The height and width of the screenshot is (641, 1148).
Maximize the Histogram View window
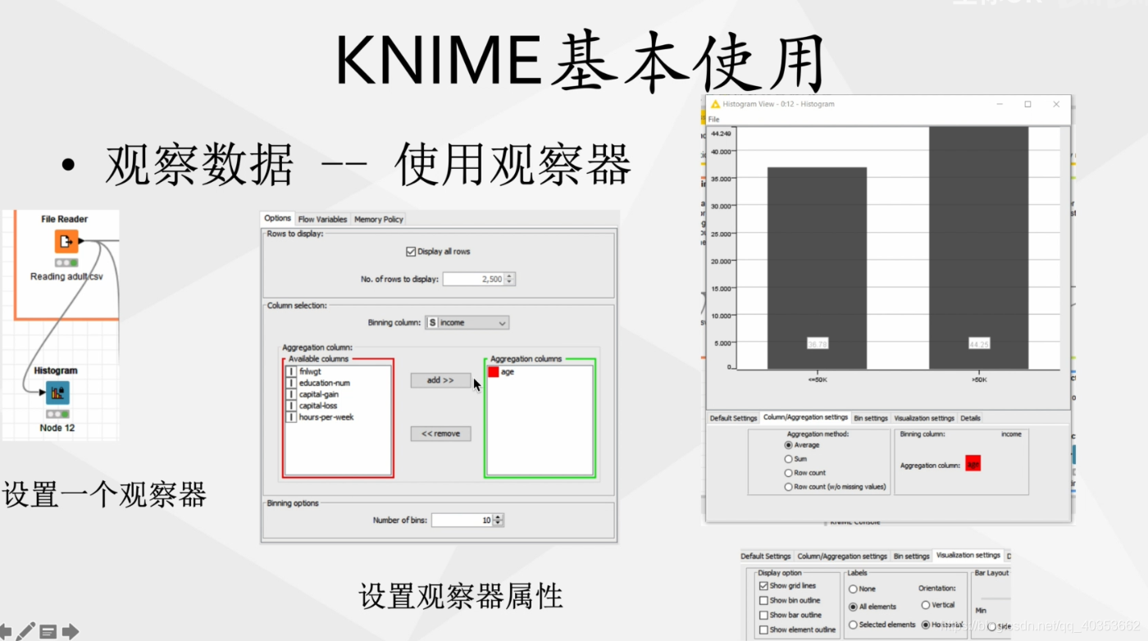pyautogui.click(x=1027, y=104)
